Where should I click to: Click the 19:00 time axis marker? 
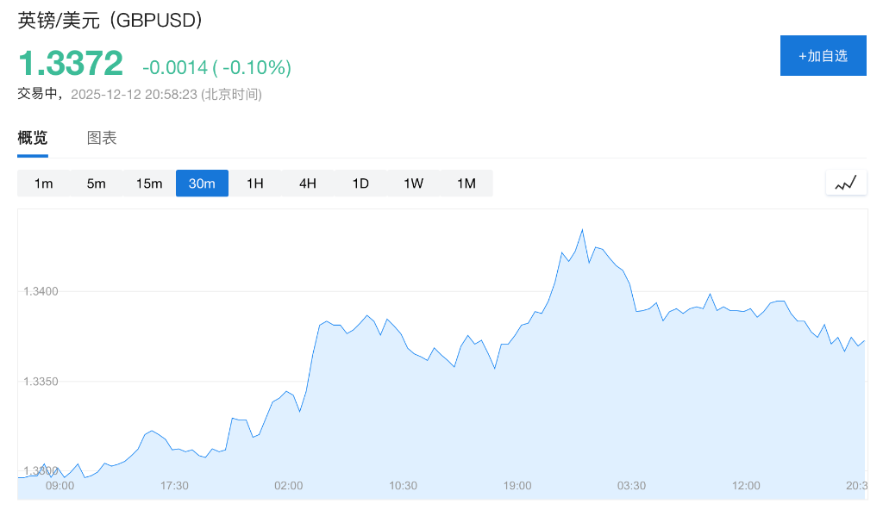(517, 486)
